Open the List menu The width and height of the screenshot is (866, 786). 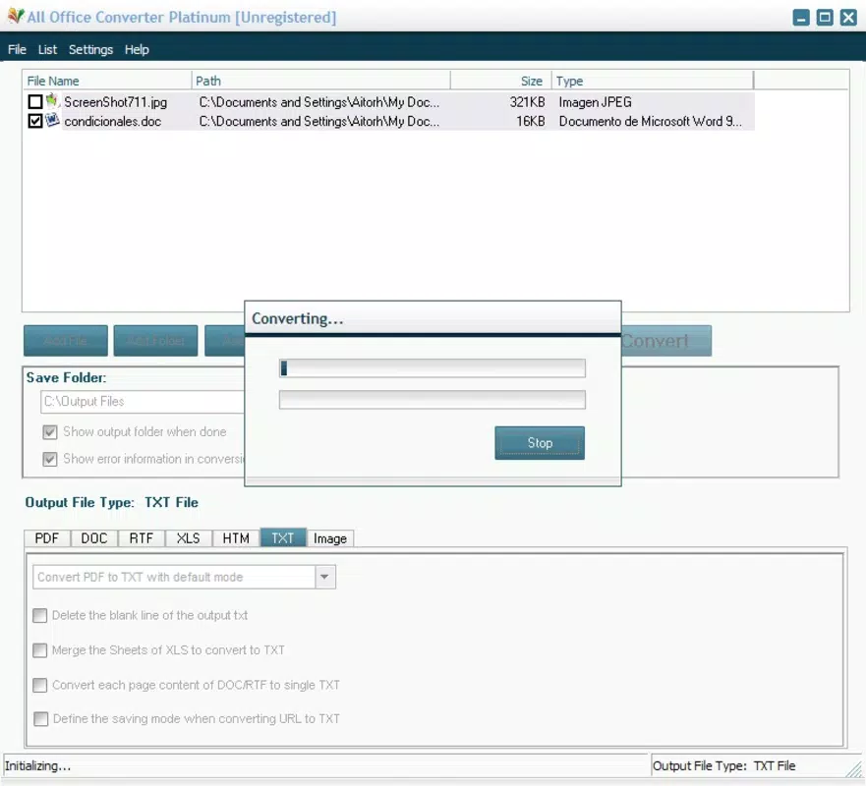47,50
